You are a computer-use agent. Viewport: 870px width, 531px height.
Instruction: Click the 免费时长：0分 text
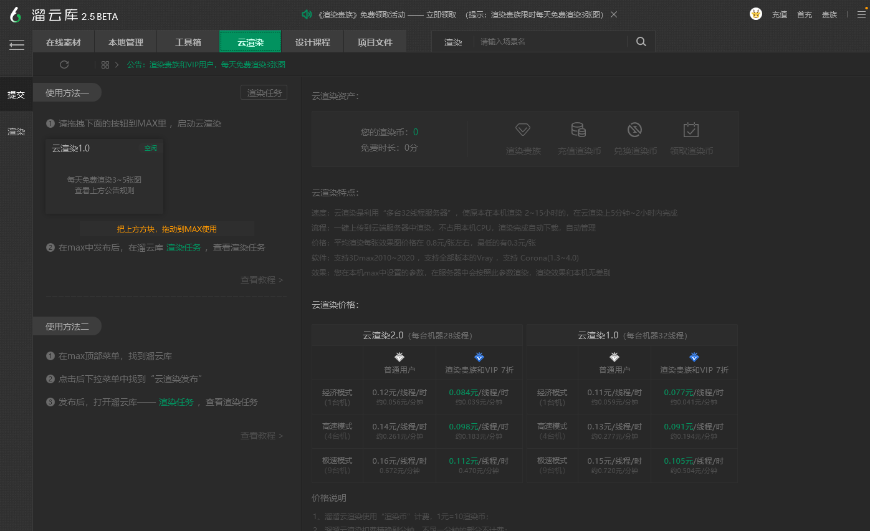pos(390,148)
